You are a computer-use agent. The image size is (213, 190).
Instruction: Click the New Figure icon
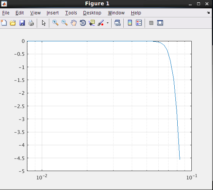4,23
